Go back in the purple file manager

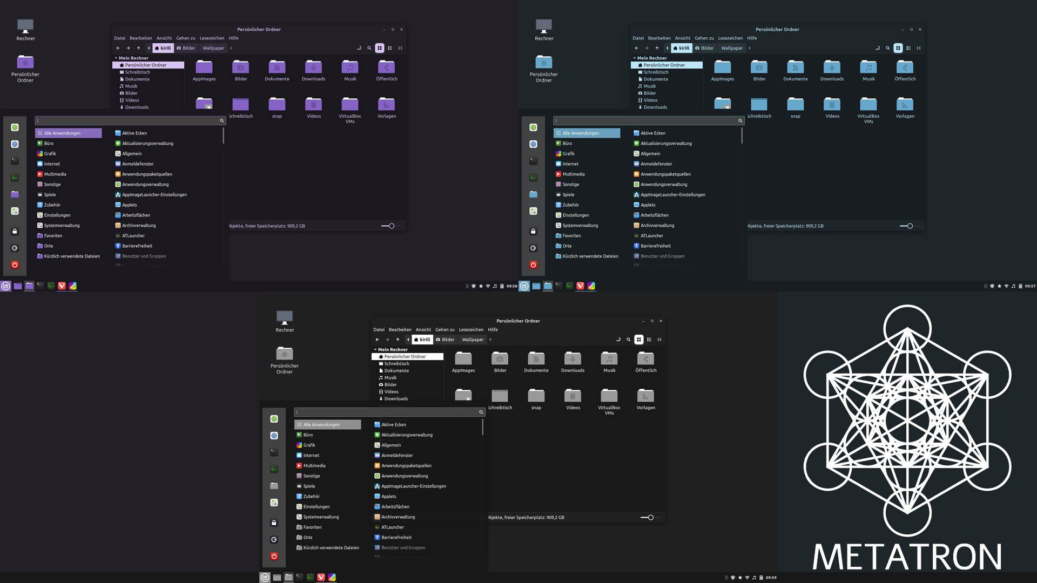coord(118,48)
